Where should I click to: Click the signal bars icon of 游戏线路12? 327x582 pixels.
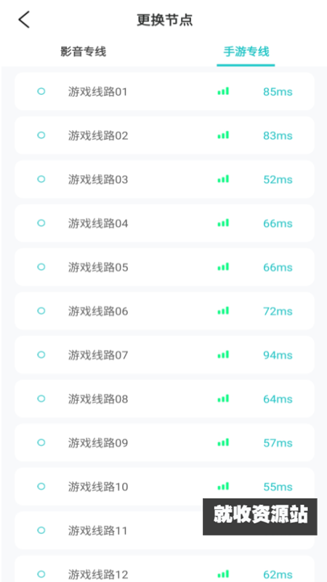(223, 574)
